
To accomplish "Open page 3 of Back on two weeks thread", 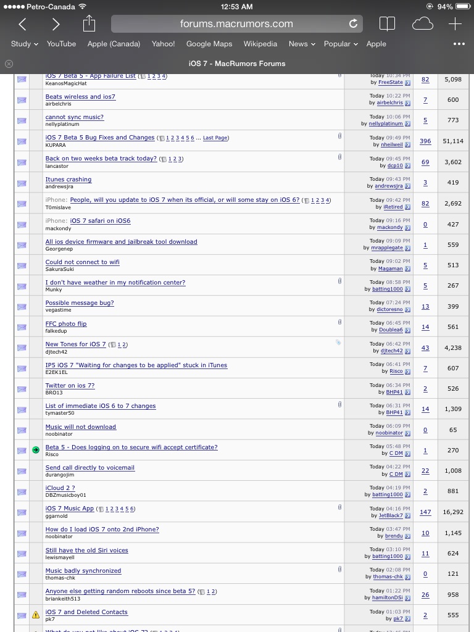I will coord(180,159).
